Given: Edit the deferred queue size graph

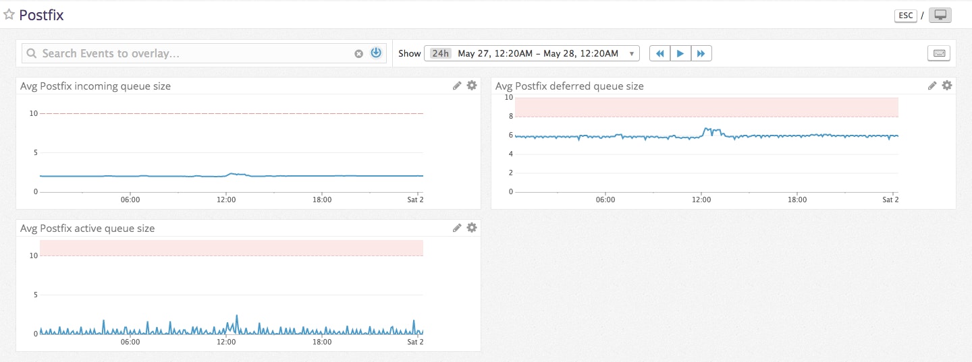Looking at the screenshot, I should point(932,86).
